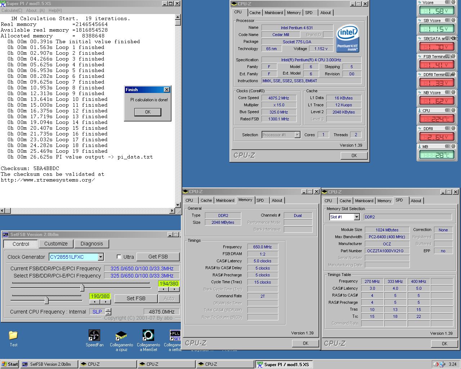Open the Slot #1 memory slot dropdown
461x369 pixels.
[x=357, y=217]
